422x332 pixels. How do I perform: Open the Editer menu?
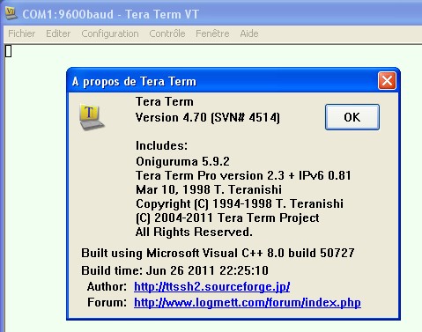[58, 33]
